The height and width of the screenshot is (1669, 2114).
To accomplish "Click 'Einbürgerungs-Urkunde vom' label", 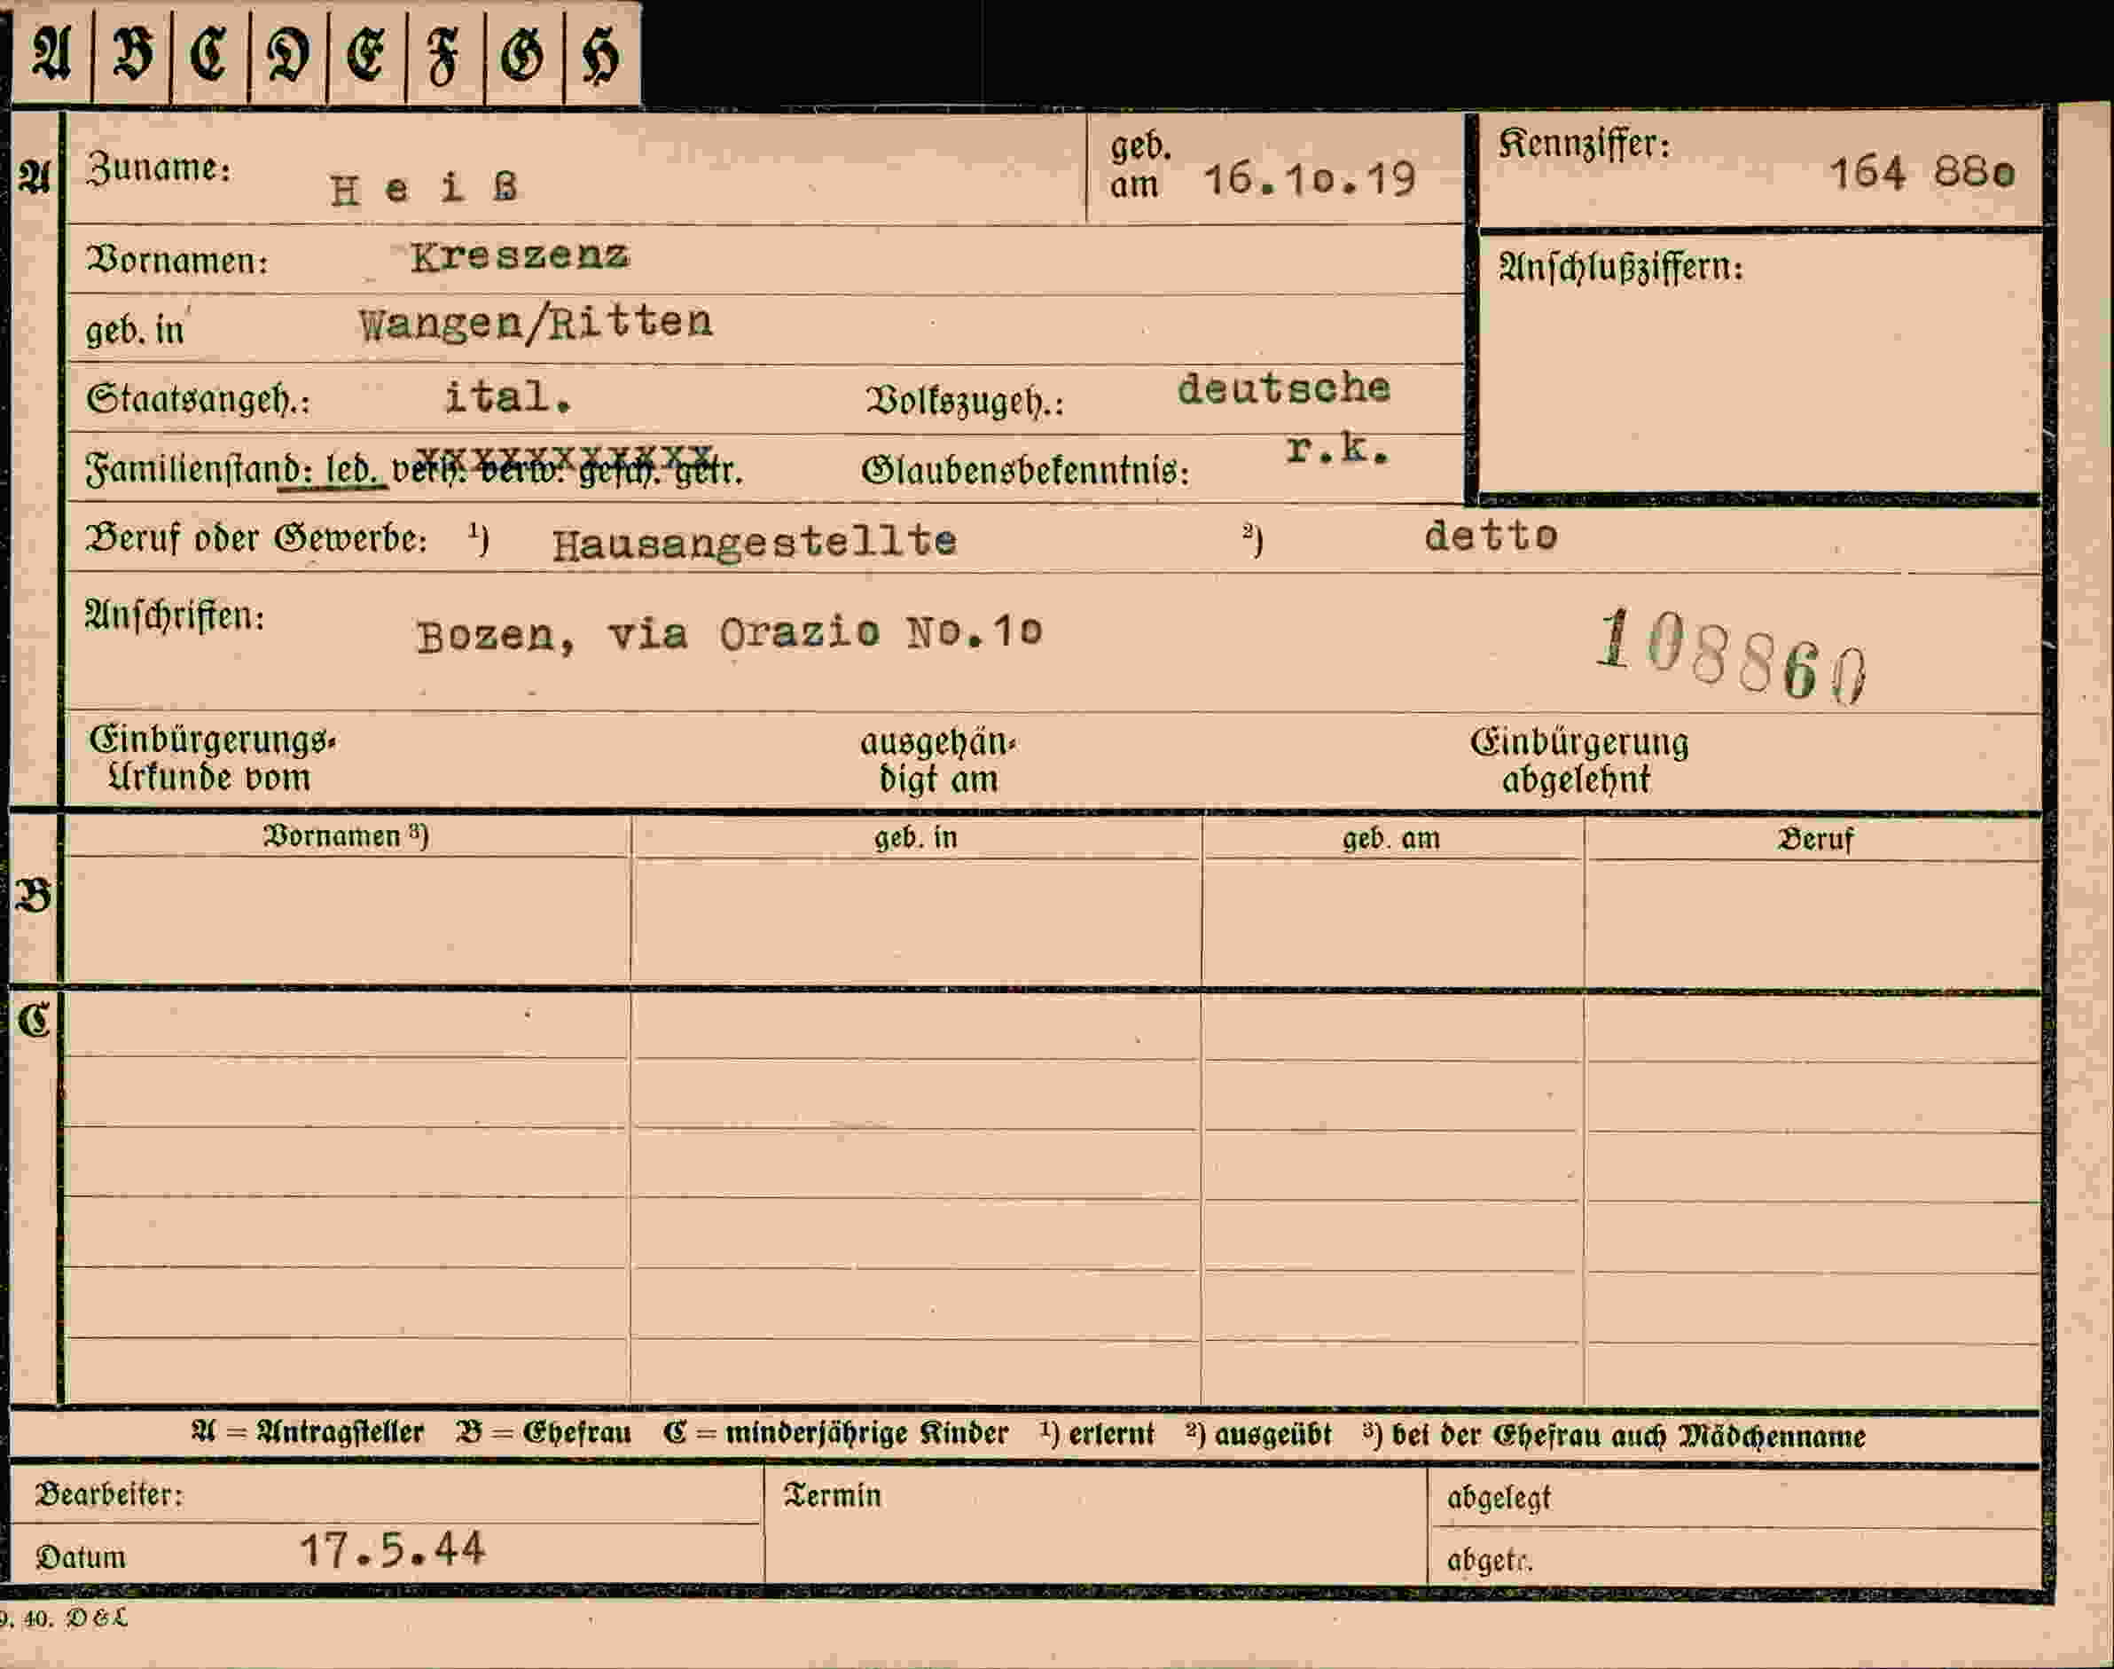I will point(212,759).
